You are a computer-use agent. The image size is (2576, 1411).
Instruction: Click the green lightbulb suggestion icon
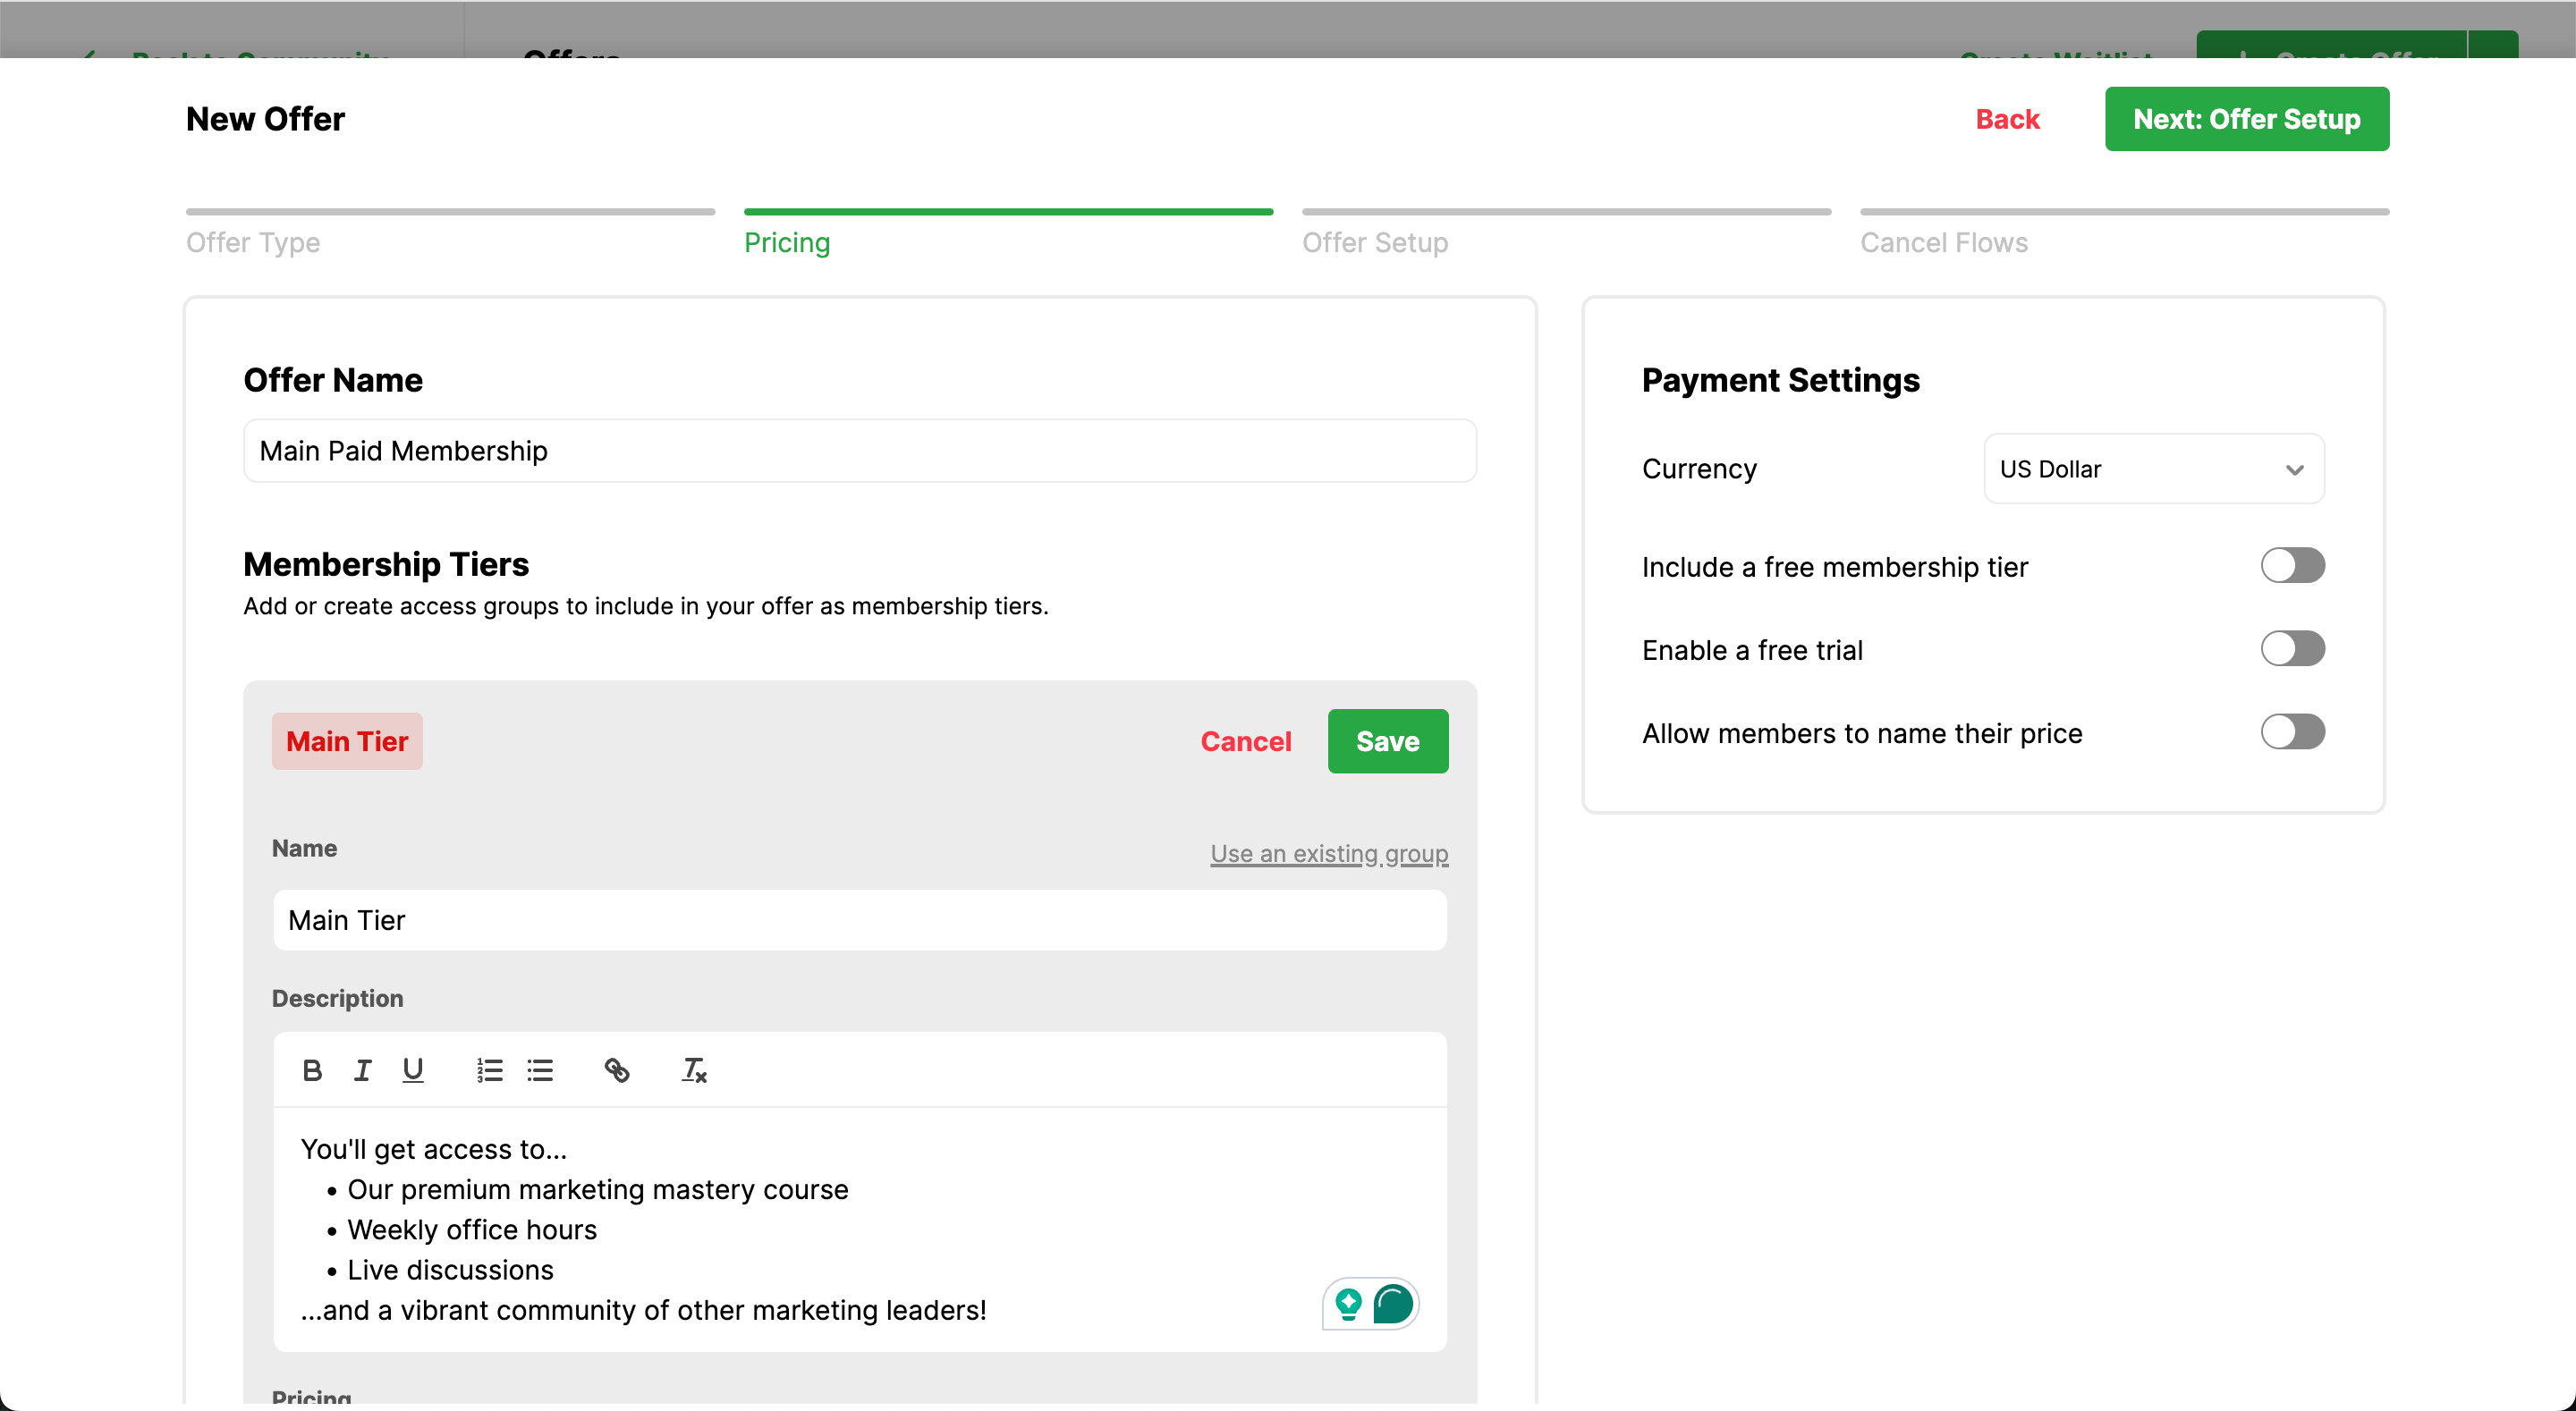[1348, 1303]
